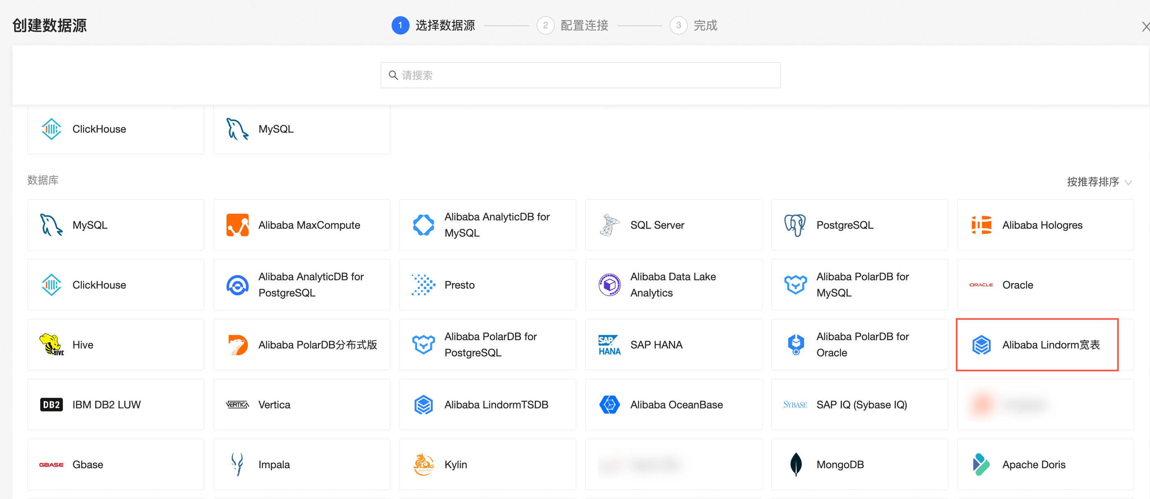Select the MongoDB data source
Screen dimensions: 1150x499
pos(859,464)
